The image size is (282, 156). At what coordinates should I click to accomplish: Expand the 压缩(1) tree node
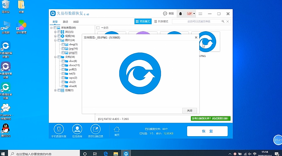pyautogui.click(x=55, y=90)
